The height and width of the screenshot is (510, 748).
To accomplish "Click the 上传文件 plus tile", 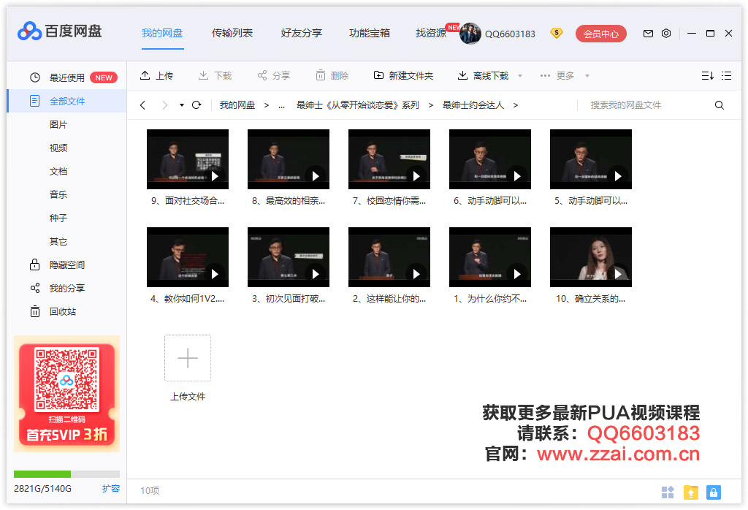I will pyautogui.click(x=188, y=358).
